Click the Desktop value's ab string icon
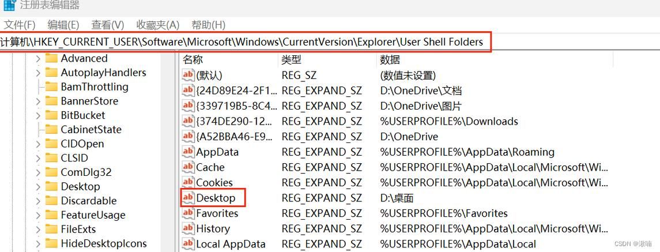The height and width of the screenshot is (252, 660). point(188,198)
